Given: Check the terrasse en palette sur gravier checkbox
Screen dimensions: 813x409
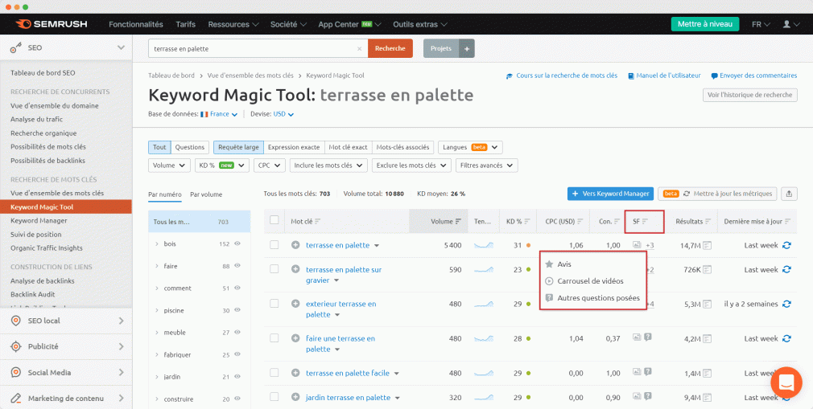Looking at the screenshot, I should (x=274, y=268).
